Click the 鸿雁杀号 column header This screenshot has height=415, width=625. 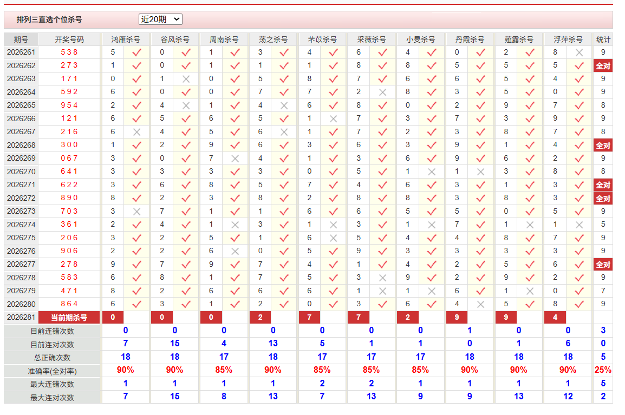pyautogui.click(x=126, y=39)
